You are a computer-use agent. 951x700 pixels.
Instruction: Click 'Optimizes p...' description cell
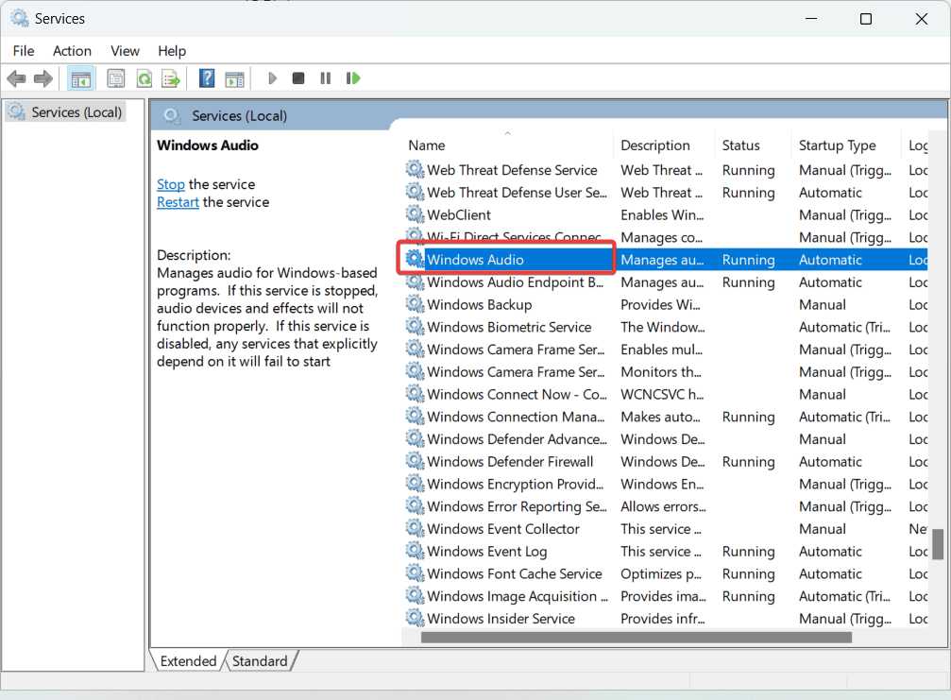coord(660,573)
